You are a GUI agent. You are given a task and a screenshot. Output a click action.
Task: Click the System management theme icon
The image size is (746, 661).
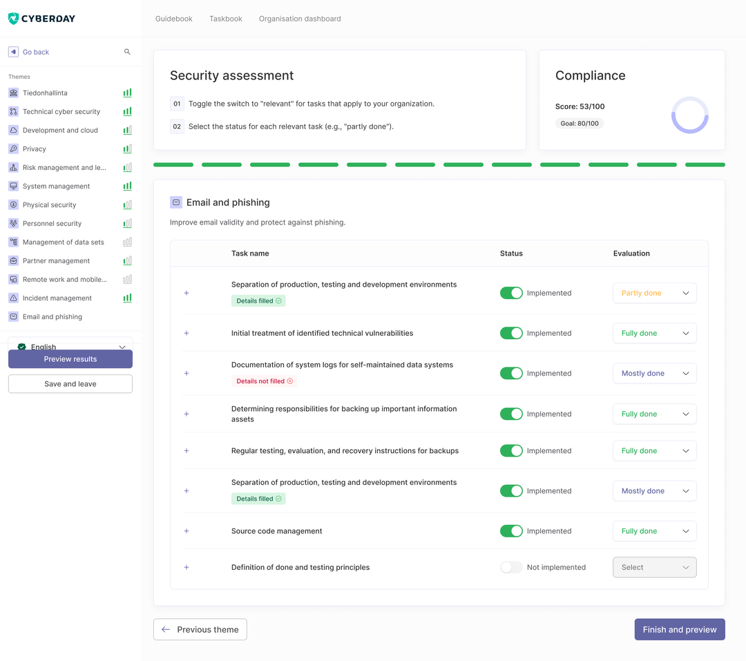tap(12, 186)
